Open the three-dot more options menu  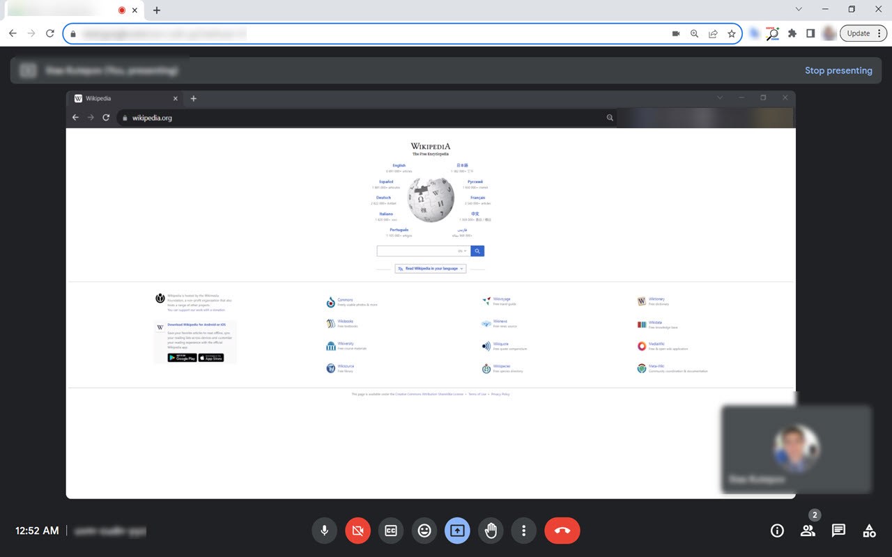(523, 531)
